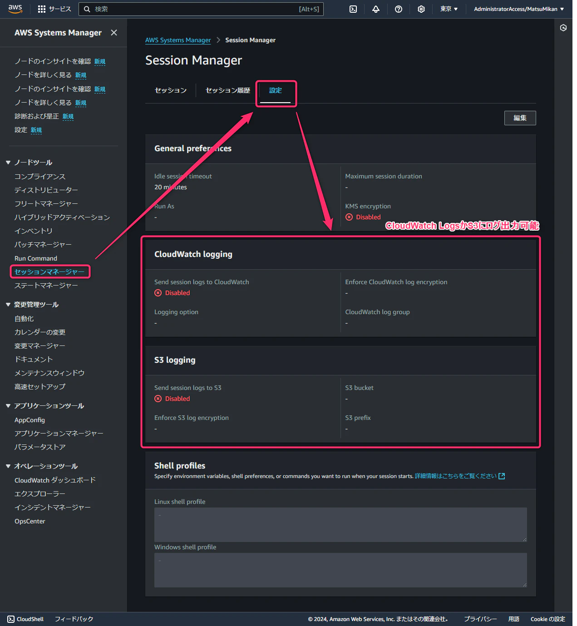Screen dimensions: 577x626
Task: Click the hexagon panel icon at right edge
Action: pyautogui.click(x=563, y=28)
